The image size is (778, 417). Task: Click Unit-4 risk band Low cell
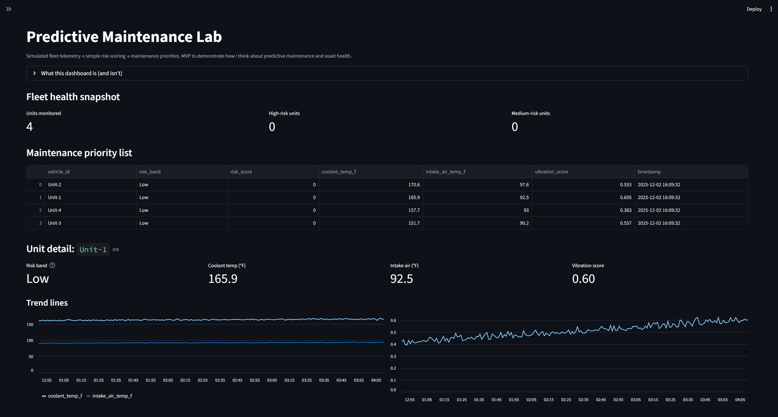tap(144, 210)
